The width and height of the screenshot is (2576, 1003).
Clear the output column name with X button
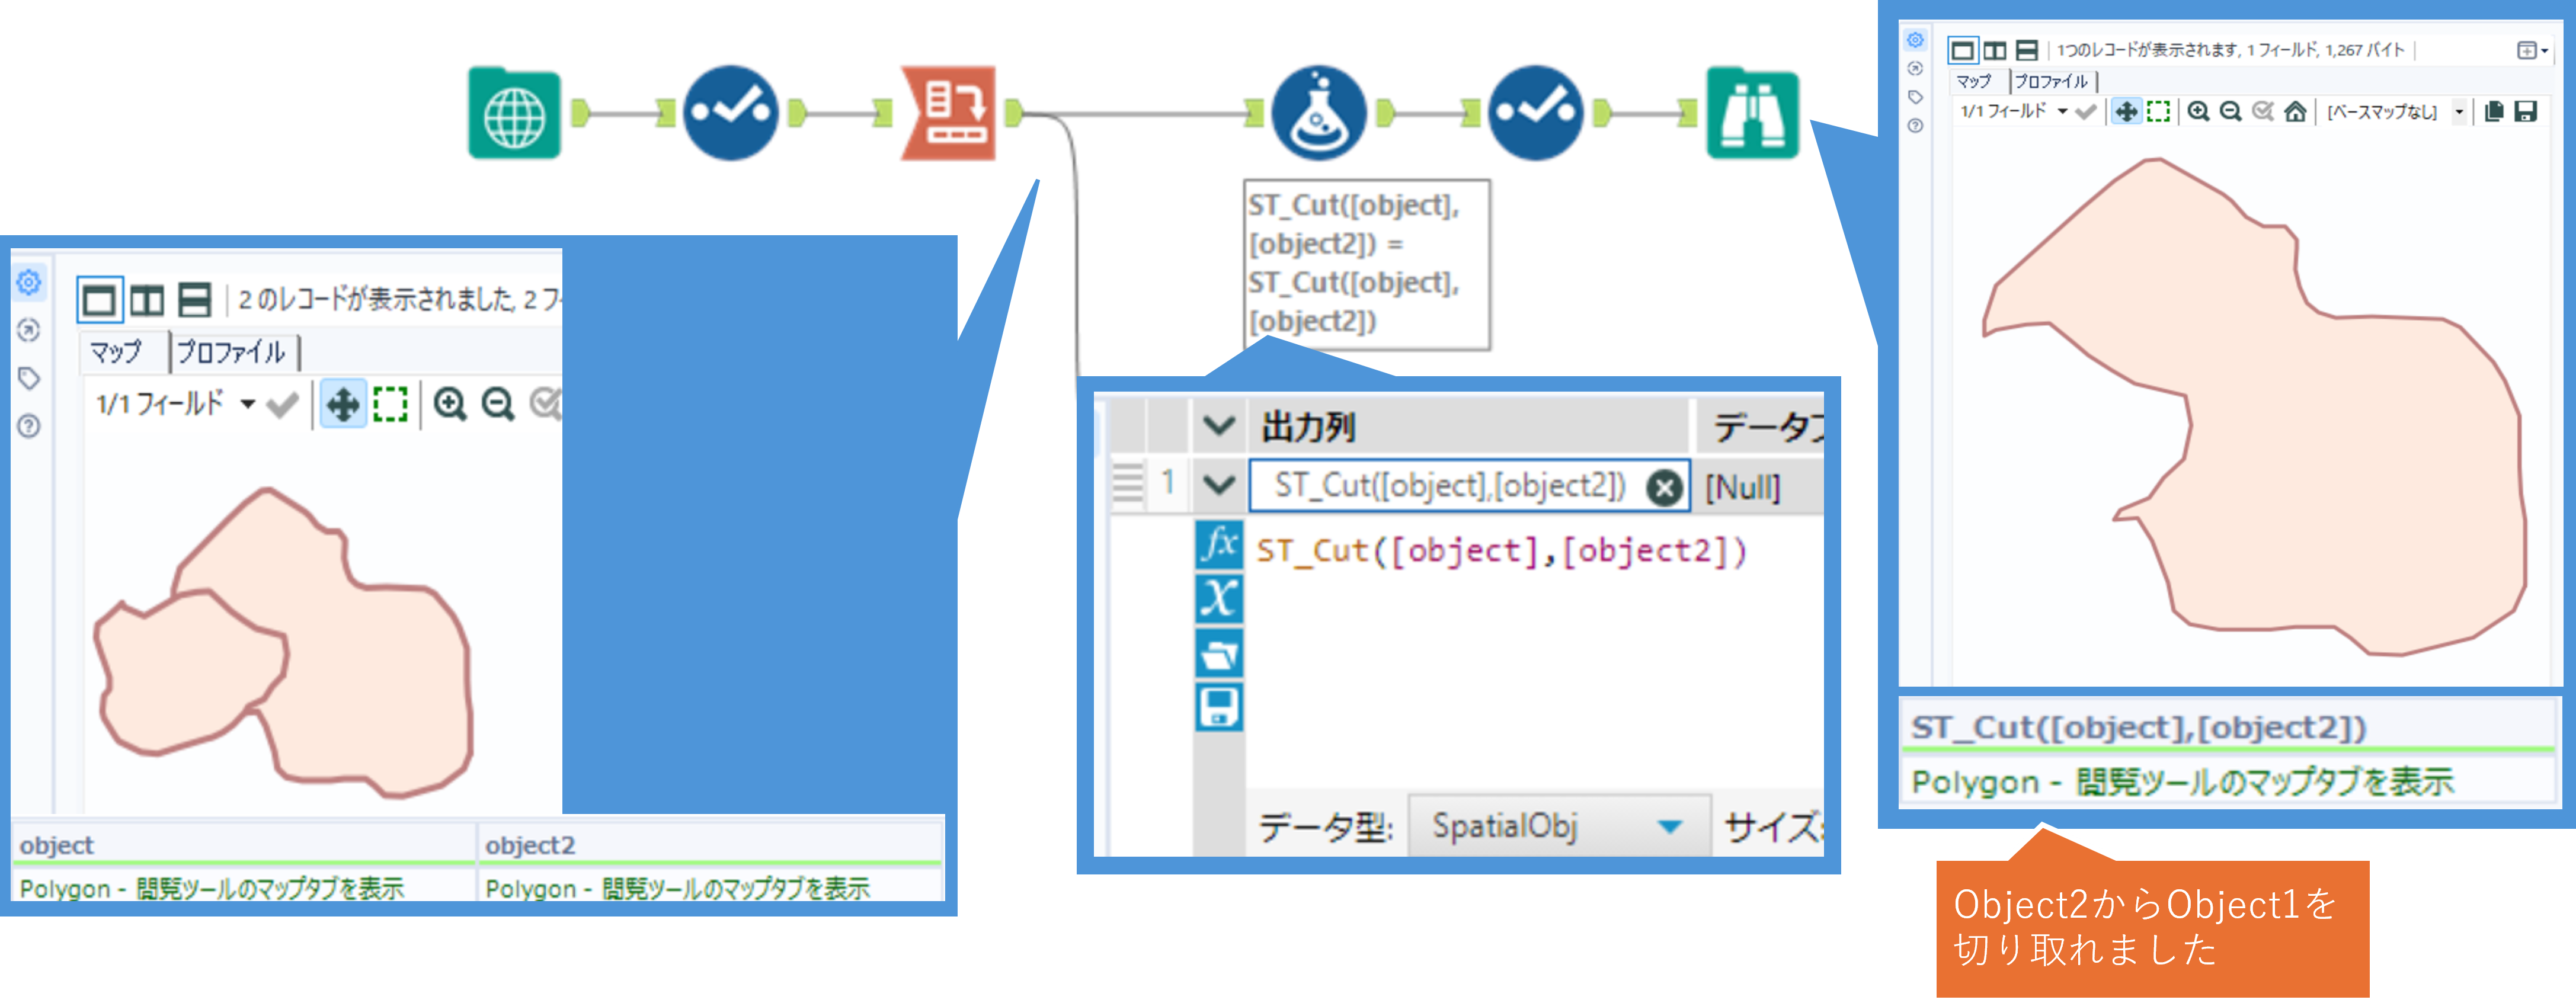click(1664, 488)
